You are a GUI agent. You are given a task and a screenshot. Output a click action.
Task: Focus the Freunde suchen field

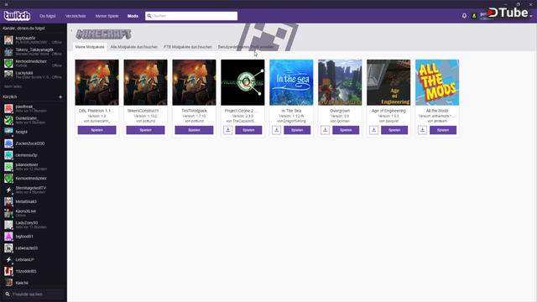pos(34,294)
